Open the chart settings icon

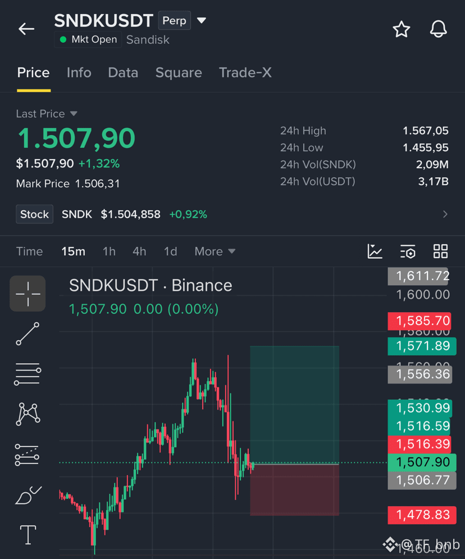coord(408,251)
